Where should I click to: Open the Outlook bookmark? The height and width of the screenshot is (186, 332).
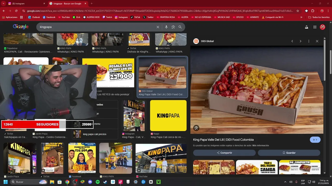tap(34, 17)
